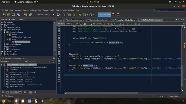Click the editor Find Selection magnifier icon
The image size is (186, 104).
91,24
